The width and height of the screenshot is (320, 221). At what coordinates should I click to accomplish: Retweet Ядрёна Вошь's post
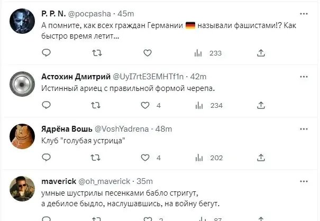(x=96, y=158)
